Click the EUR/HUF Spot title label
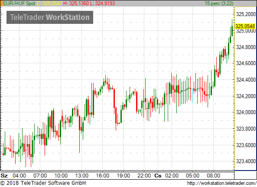Image resolution: width=257 pixels, height=187 pixels. (19, 3)
